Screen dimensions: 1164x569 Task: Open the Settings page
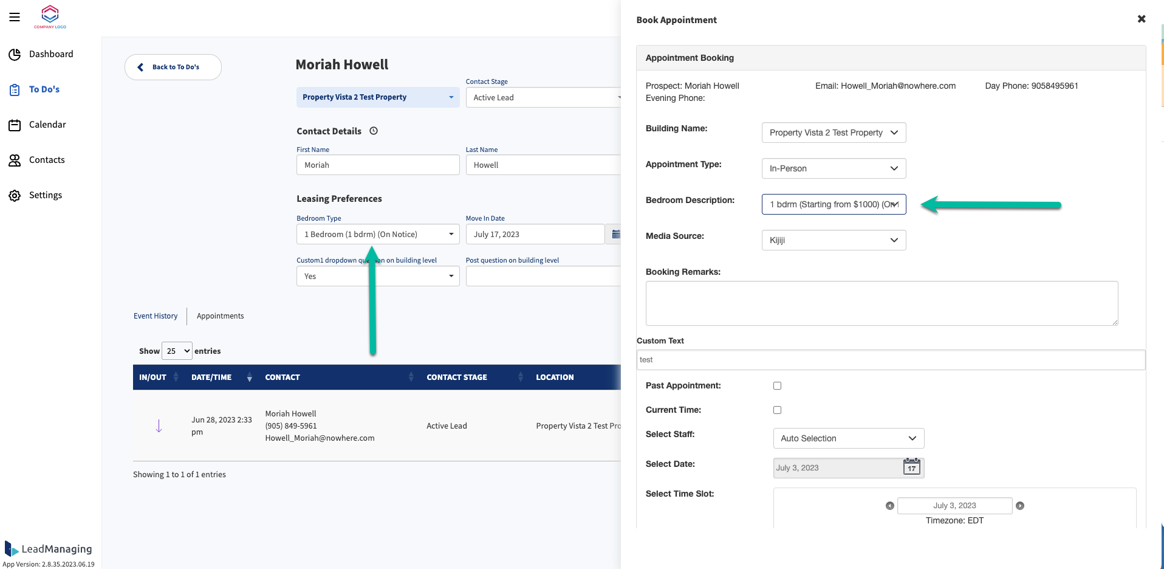46,195
